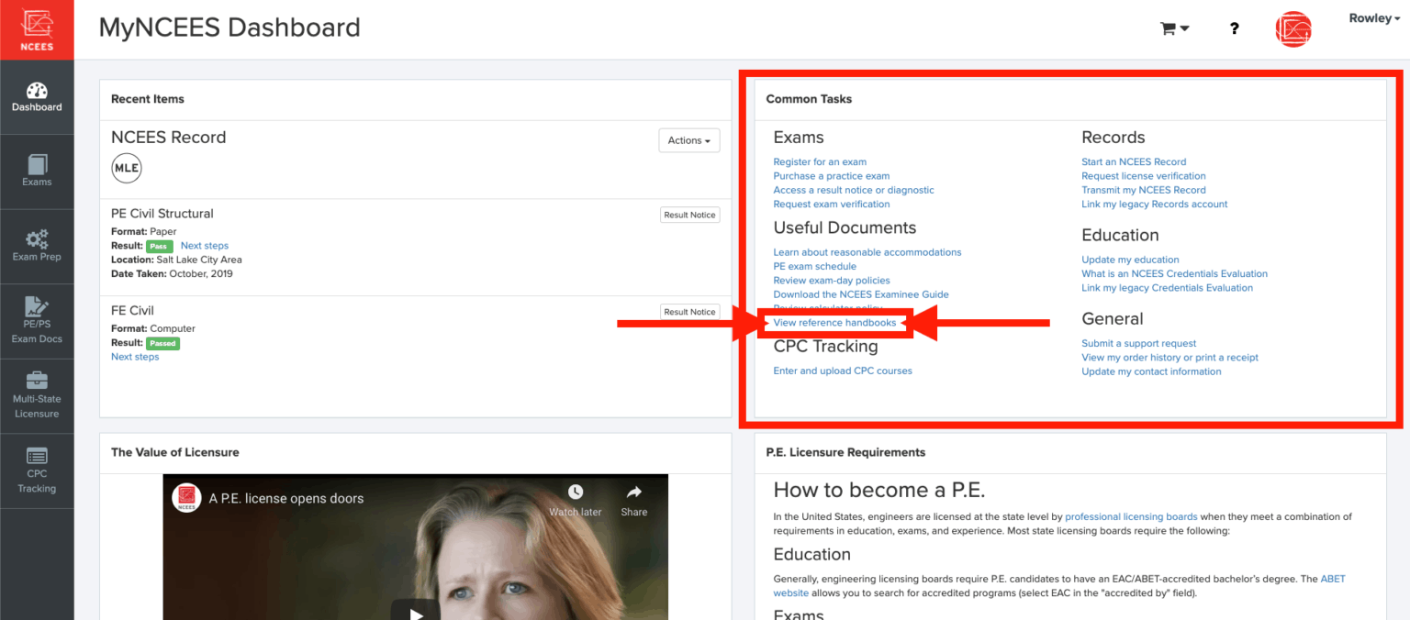This screenshot has width=1410, height=620.
Task: Open Result Notice for PE Civil Structural
Action: 689,214
